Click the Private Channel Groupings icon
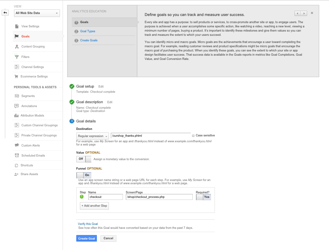 point(17,135)
